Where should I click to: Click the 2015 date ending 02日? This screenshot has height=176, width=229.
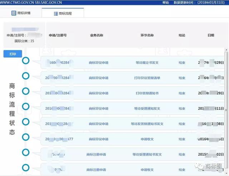211,155
